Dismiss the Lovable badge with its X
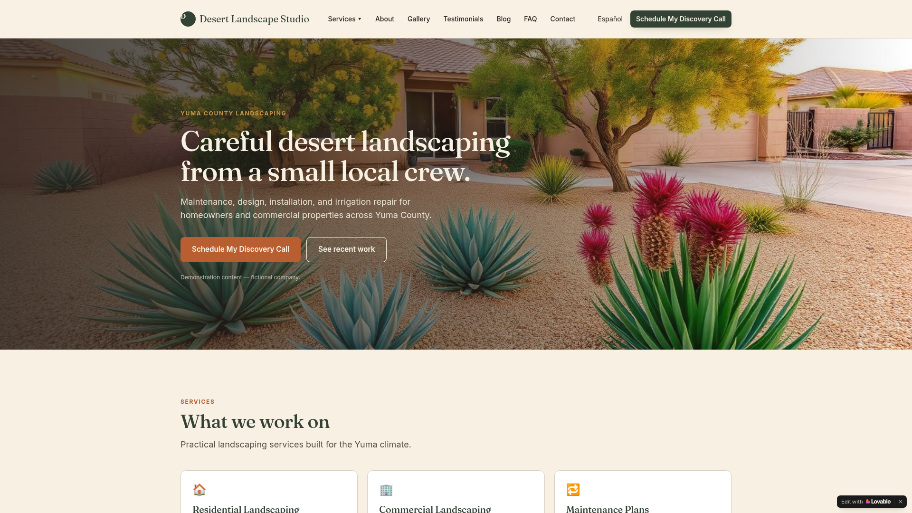This screenshot has width=912, height=513. (x=900, y=502)
